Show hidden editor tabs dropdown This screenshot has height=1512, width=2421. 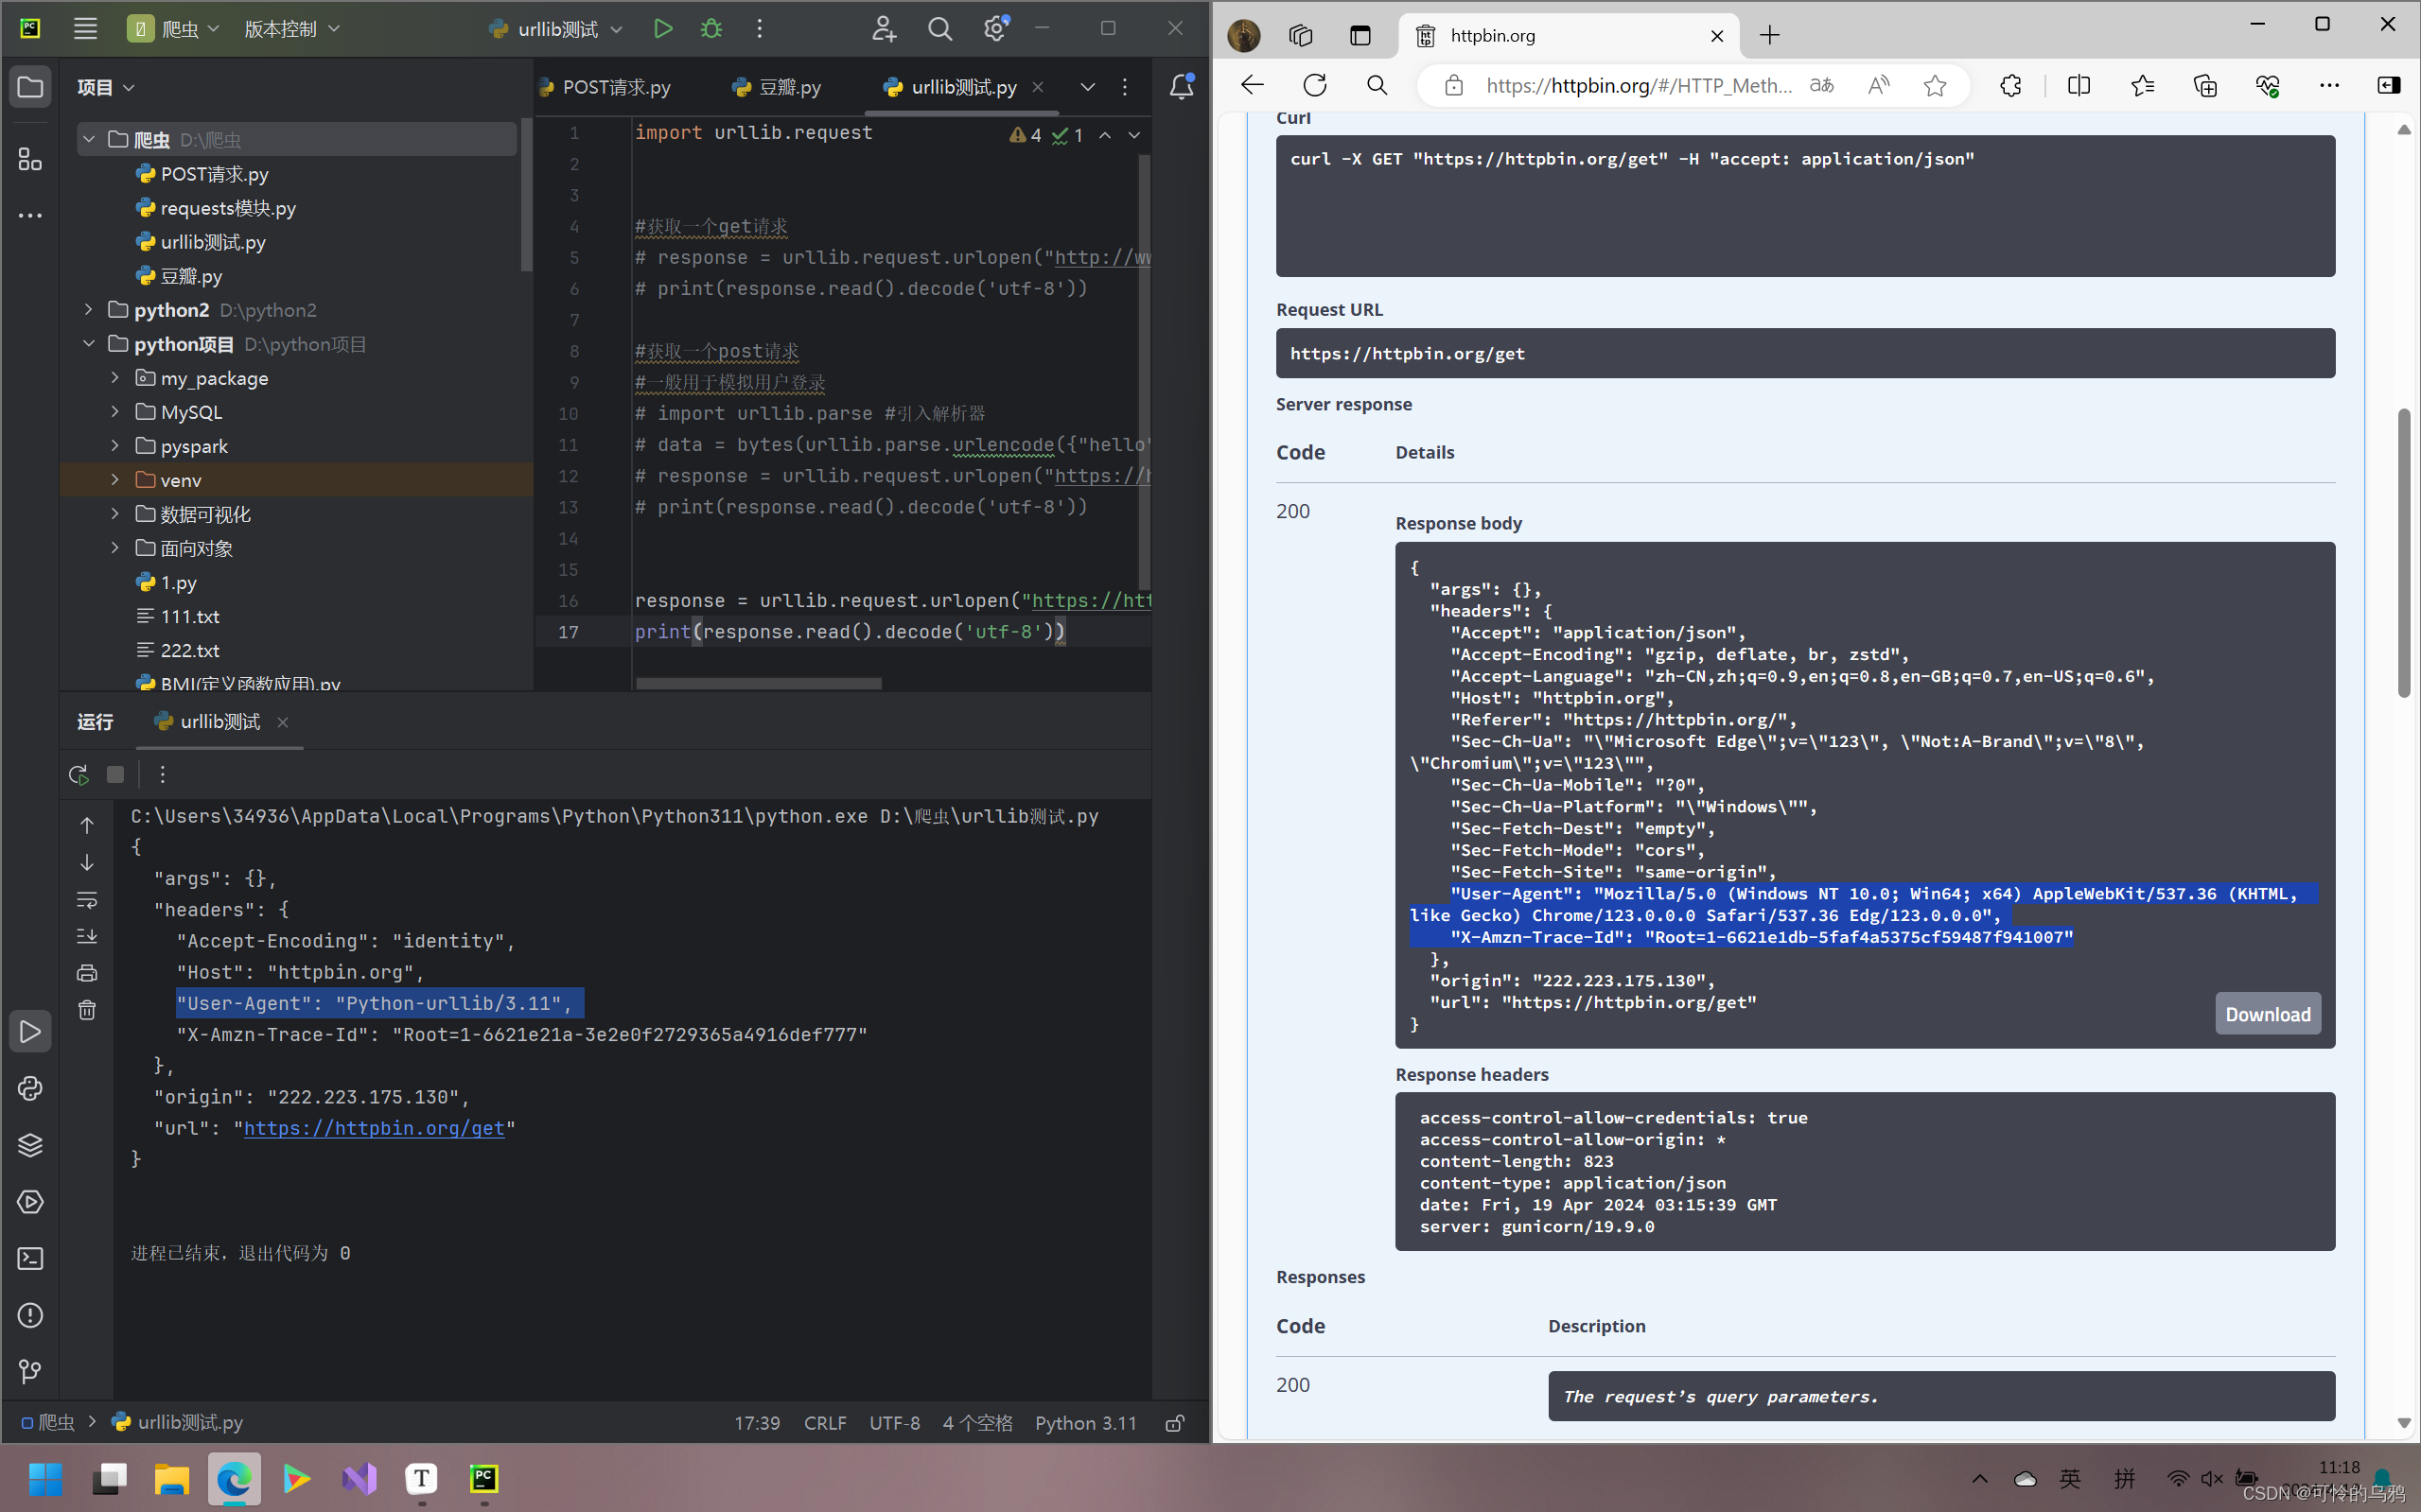1087,87
